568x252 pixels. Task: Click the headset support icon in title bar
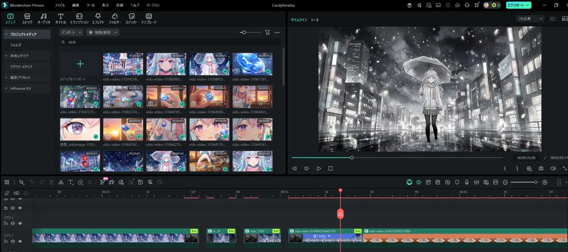467,5
